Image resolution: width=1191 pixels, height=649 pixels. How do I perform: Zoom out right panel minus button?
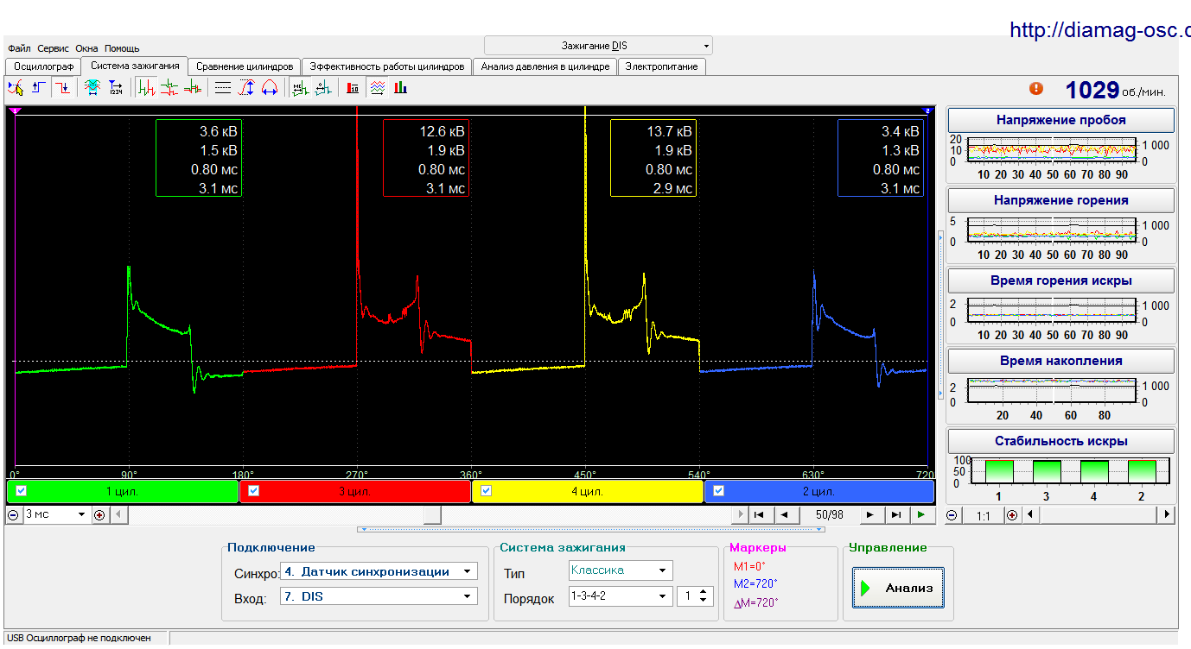tap(952, 514)
